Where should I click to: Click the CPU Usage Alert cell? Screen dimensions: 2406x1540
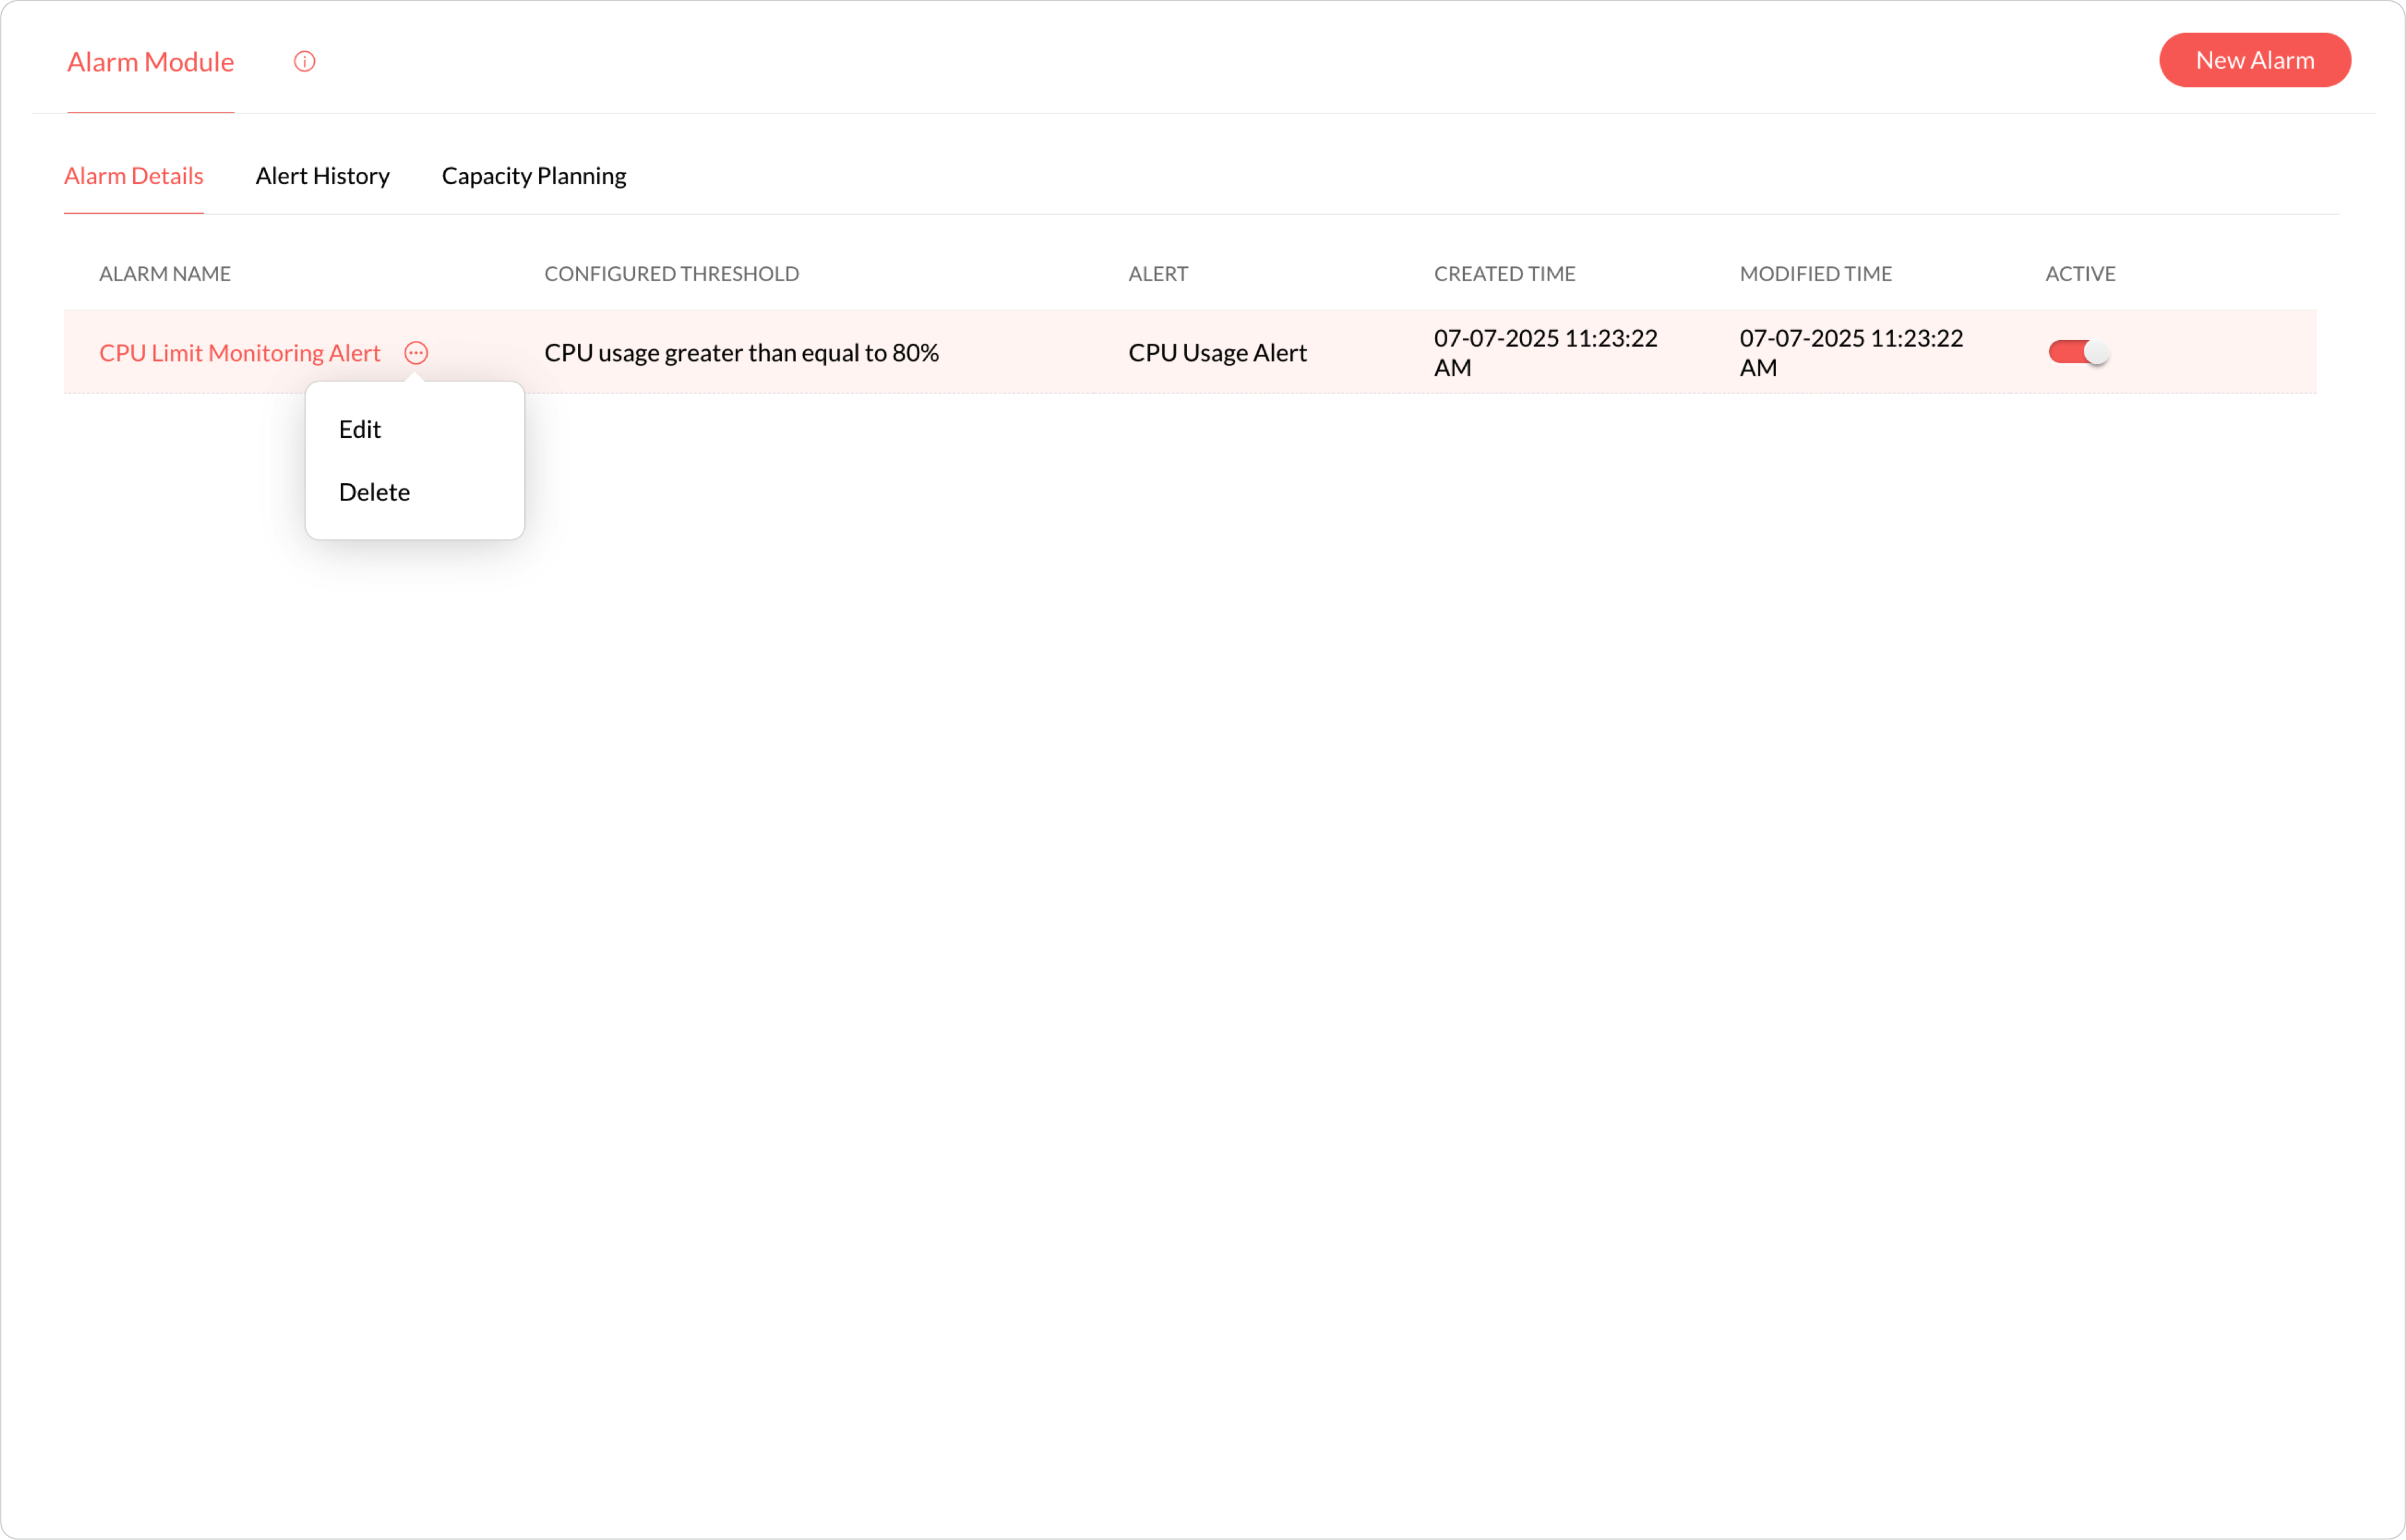1217,353
